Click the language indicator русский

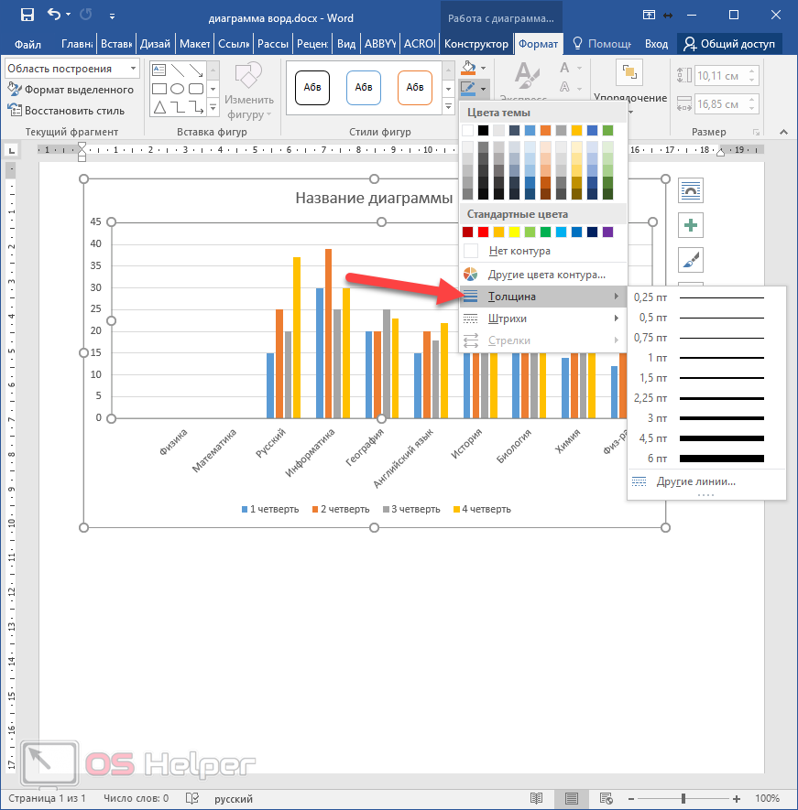click(x=234, y=799)
